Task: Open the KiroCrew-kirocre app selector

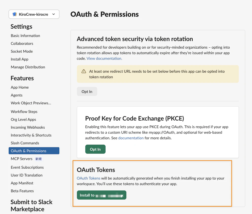Action: pos(34,14)
